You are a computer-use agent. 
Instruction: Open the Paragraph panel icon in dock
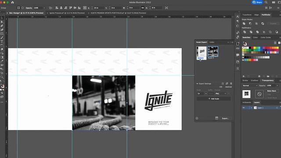(238, 22)
